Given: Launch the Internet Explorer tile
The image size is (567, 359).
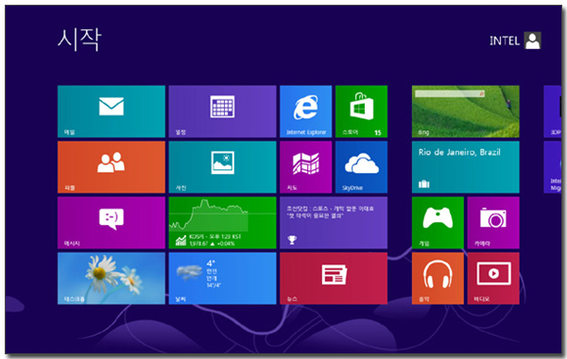Looking at the screenshot, I should click(x=305, y=111).
